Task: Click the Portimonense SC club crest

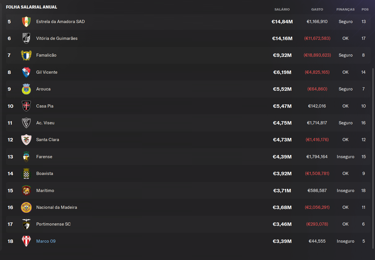Action: pyautogui.click(x=26, y=224)
